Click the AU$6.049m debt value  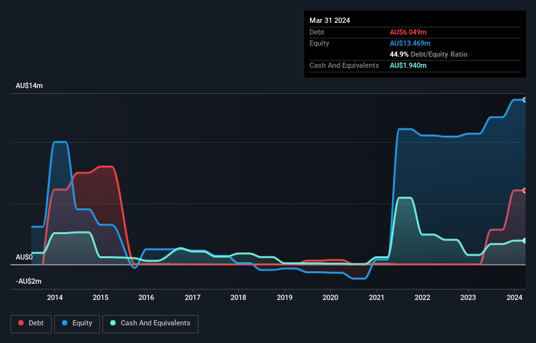point(408,32)
